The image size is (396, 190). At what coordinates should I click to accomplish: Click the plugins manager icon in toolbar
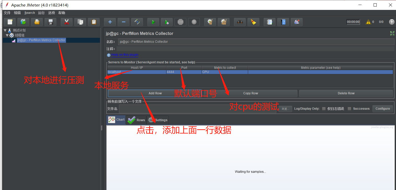(297, 22)
